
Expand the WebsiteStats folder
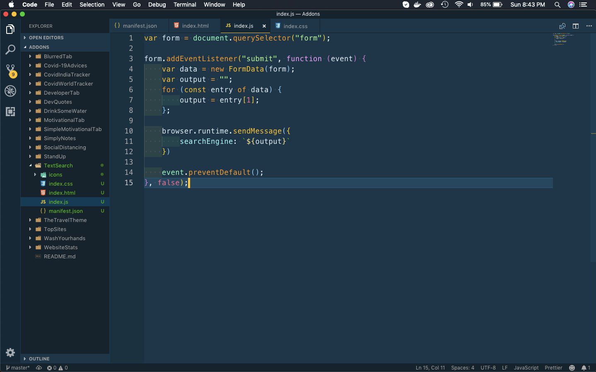(65, 247)
